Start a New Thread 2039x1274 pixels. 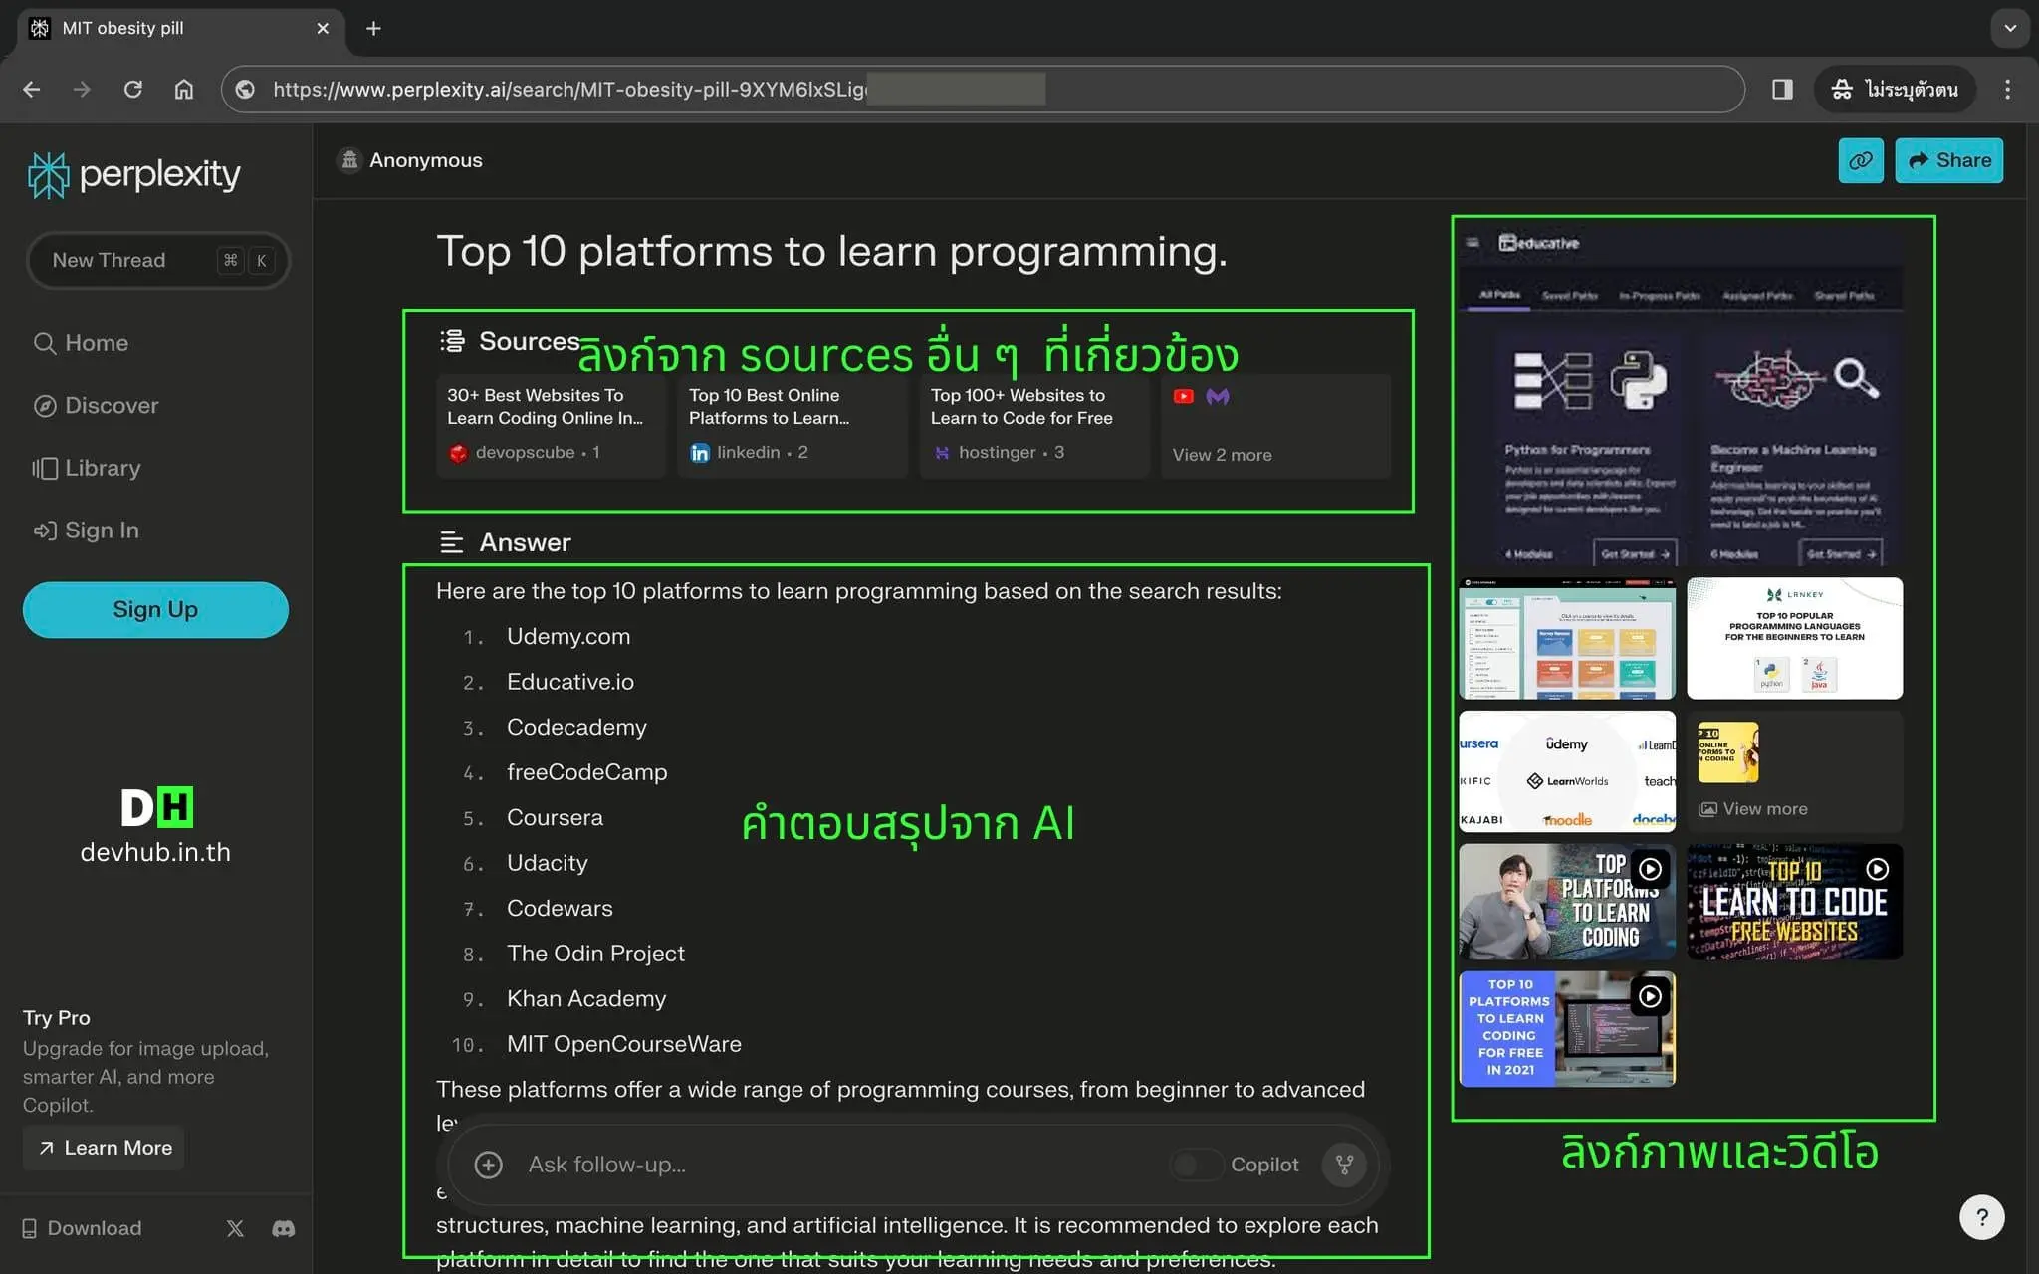(157, 260)
